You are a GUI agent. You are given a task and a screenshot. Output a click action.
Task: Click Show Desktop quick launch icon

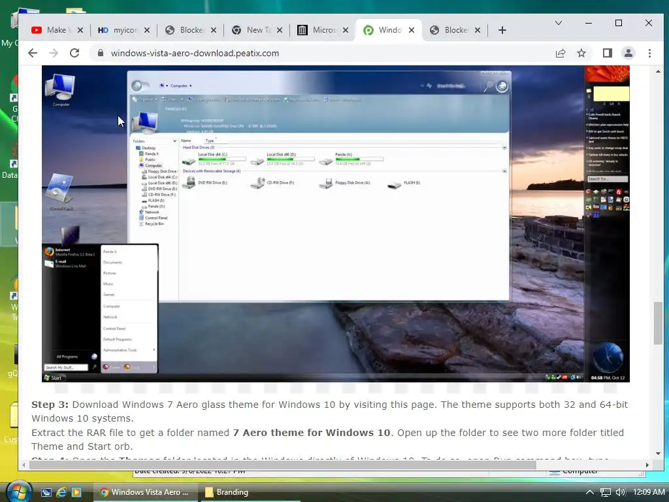coord(46,492)
